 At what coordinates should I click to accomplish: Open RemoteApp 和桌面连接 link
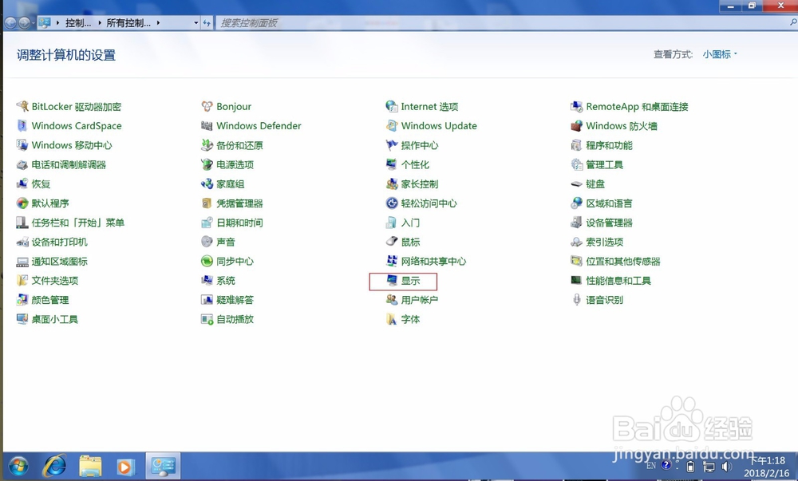[637, 106]
